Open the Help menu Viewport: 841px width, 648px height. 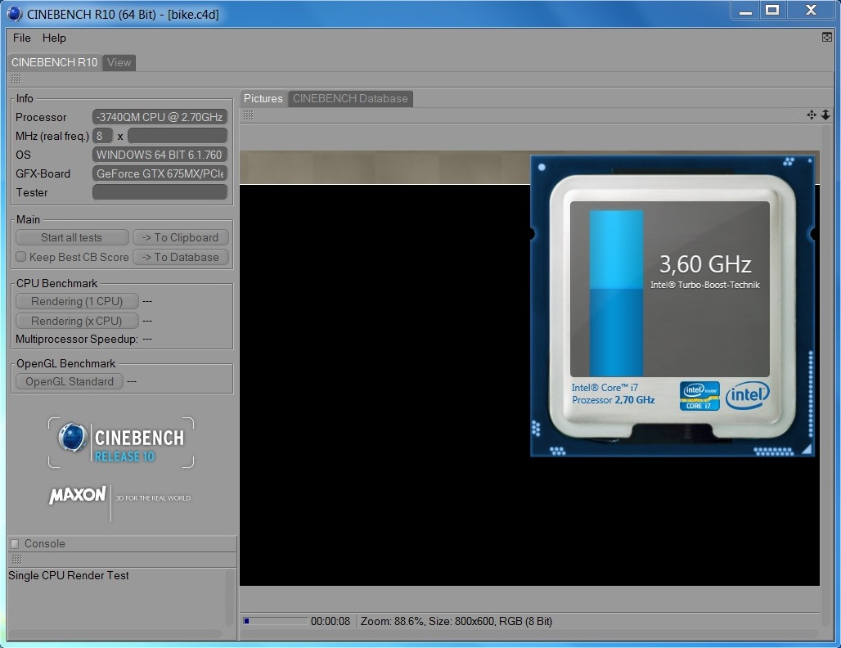(x=54, y=38)
